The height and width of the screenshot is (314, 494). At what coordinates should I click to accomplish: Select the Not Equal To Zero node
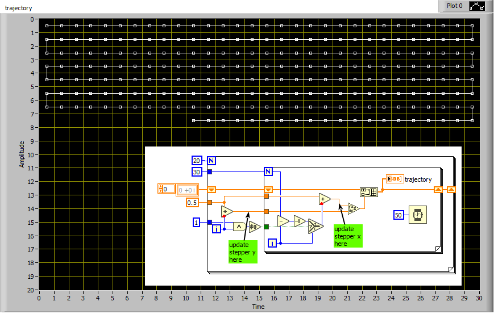pyautogui.click(x=255, y=227)
